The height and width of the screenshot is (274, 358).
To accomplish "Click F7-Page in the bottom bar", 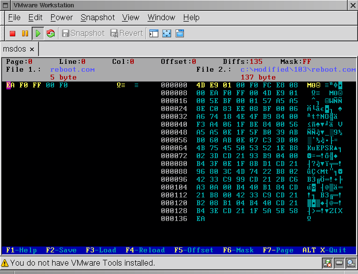I will [278, 250].
